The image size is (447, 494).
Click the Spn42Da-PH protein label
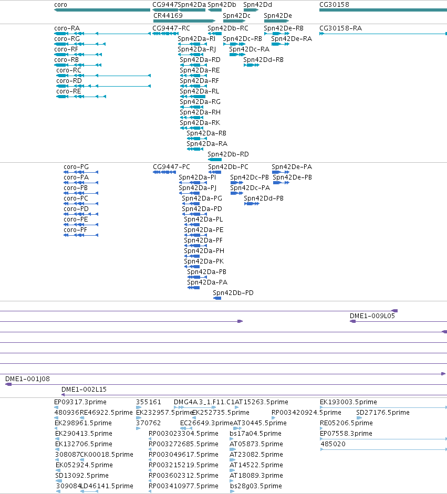204,251
